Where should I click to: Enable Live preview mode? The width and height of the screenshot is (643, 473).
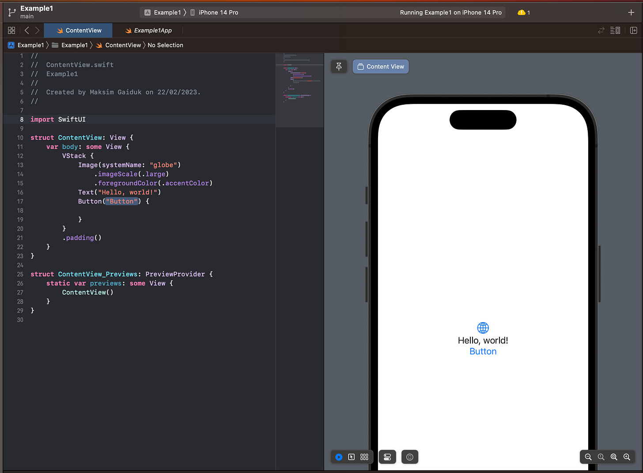pyautogui.click(x=339, y=457)
